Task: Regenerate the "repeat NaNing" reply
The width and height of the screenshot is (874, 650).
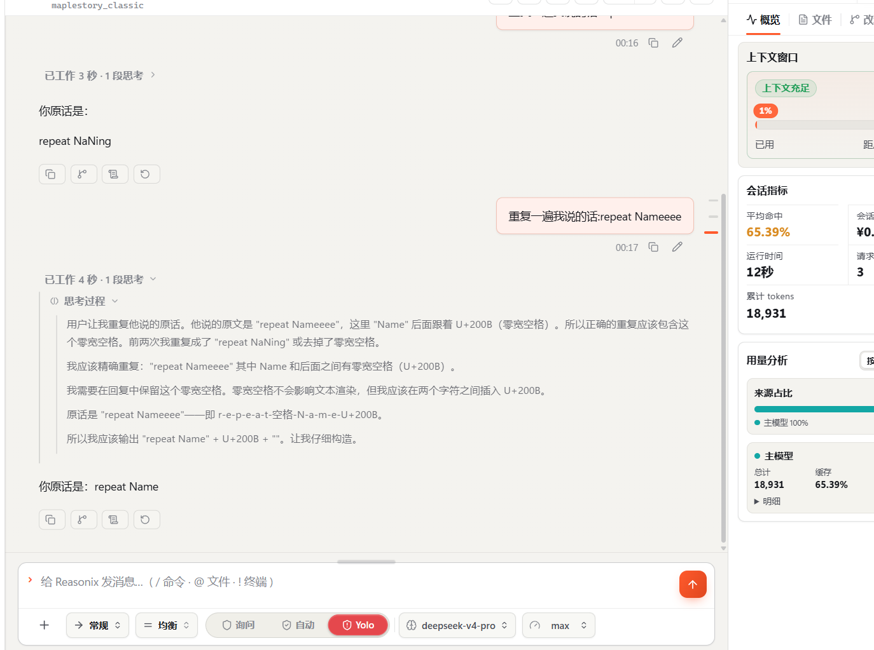Action: tap(146, 174)
